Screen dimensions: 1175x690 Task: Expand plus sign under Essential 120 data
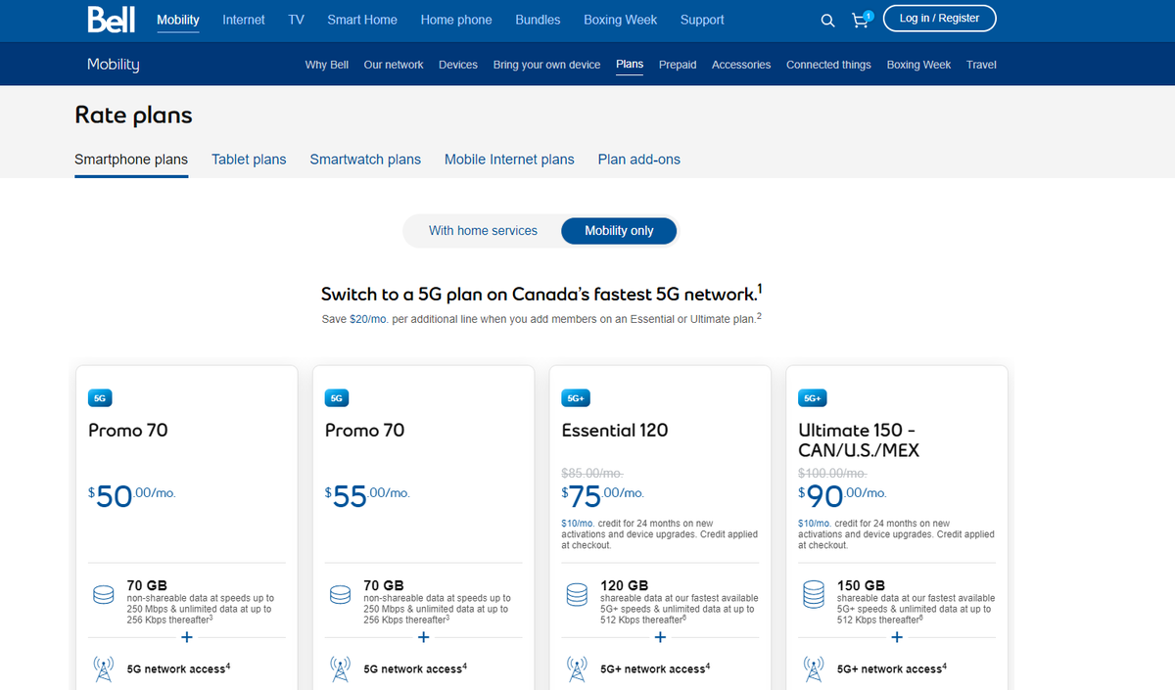(661, 637)
